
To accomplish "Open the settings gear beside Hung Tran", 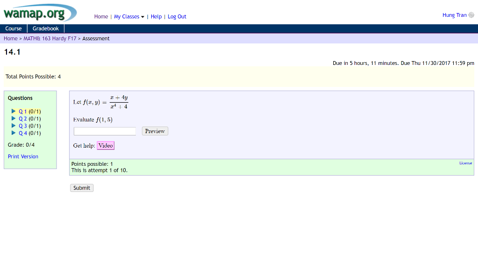I will click(x=472, y=14).
